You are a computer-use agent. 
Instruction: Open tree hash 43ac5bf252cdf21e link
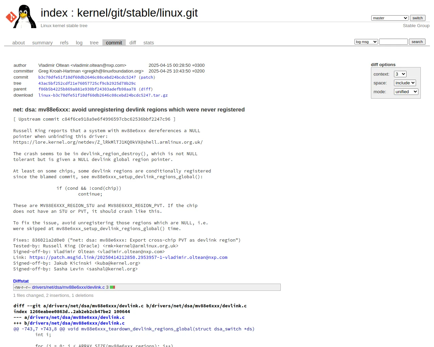click(87, 83)
